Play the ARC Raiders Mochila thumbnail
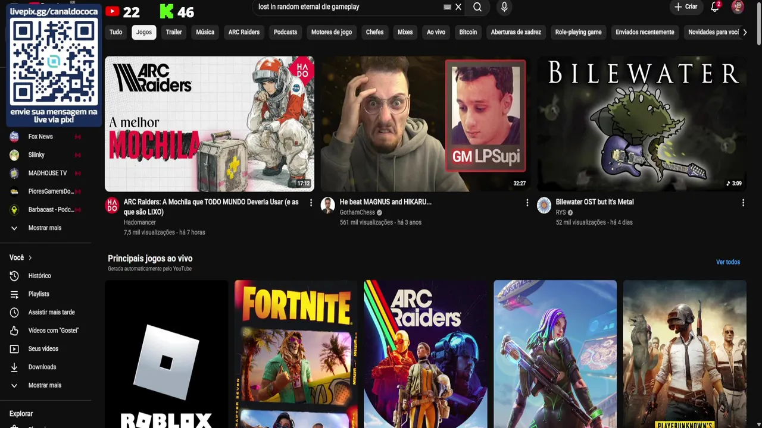762x428 pixels. click(x=210, y=124)
